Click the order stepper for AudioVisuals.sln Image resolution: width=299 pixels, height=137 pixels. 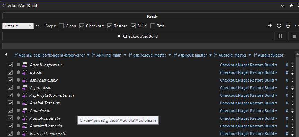click(292, 118)
